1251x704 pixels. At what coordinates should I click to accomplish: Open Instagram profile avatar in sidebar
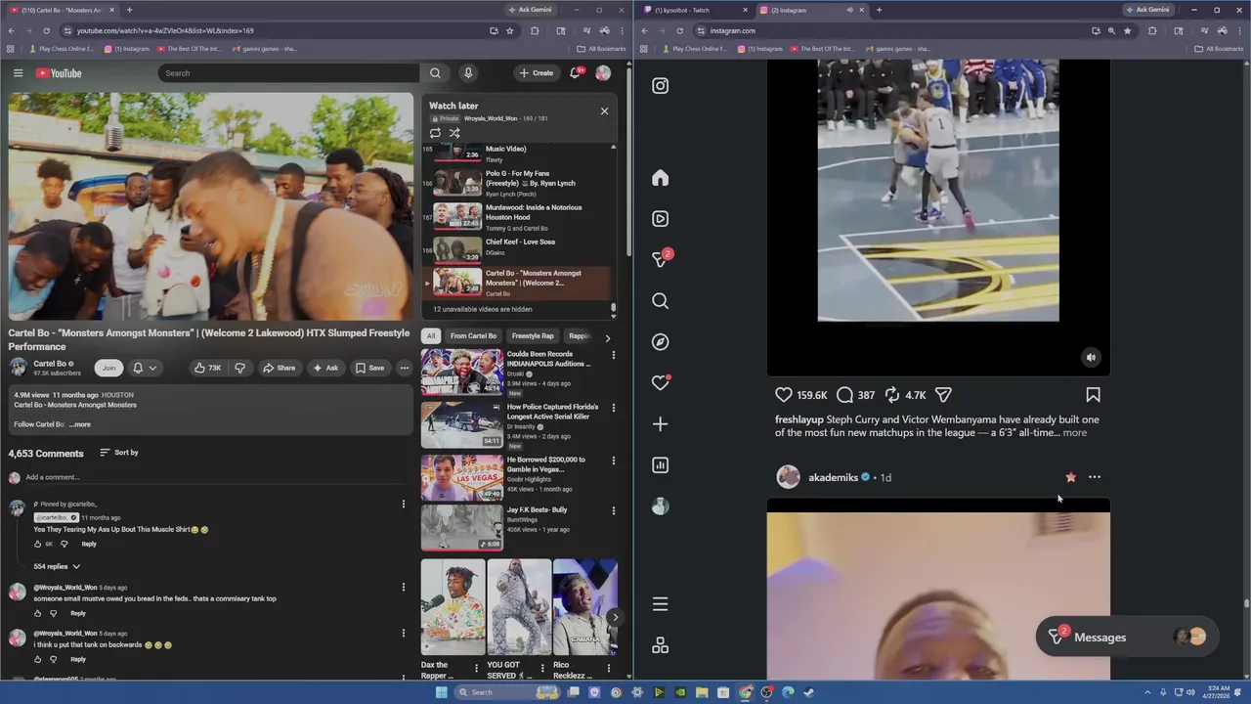tap(661, 506)
